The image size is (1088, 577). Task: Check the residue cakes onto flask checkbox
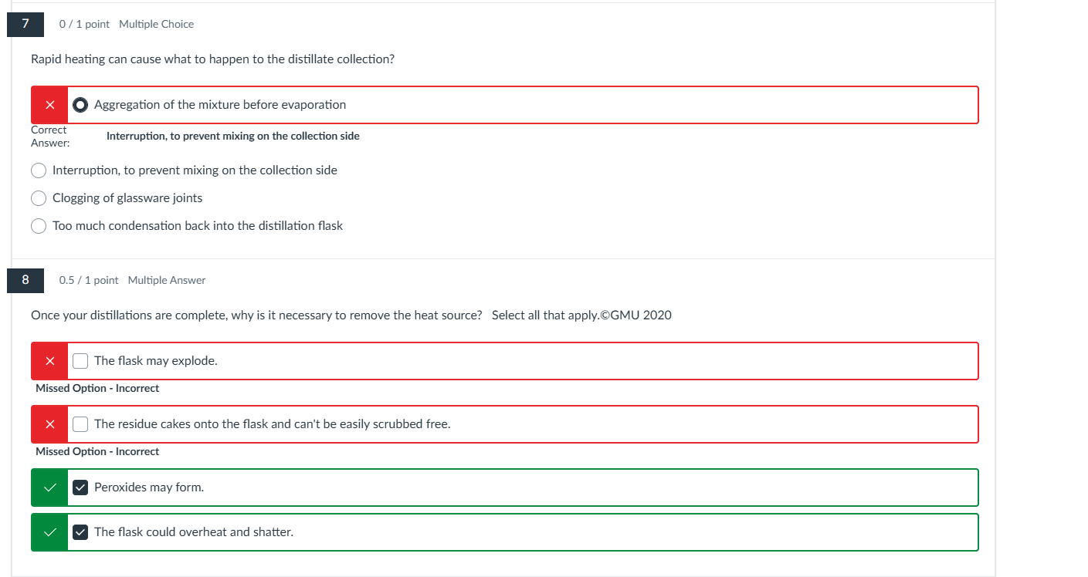pos(80,424)
